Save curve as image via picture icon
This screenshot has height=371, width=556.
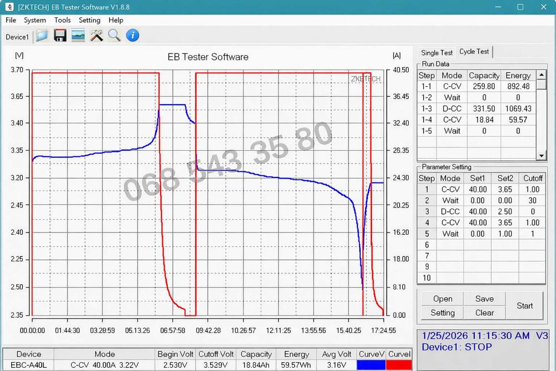78,36
